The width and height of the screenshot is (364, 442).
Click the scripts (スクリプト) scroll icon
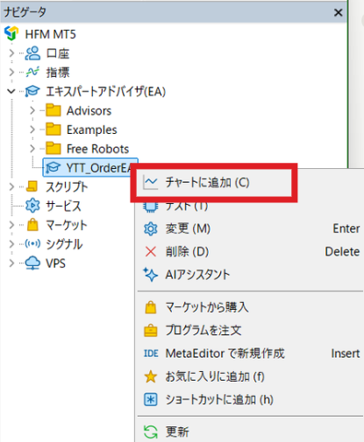click(32, 186)
